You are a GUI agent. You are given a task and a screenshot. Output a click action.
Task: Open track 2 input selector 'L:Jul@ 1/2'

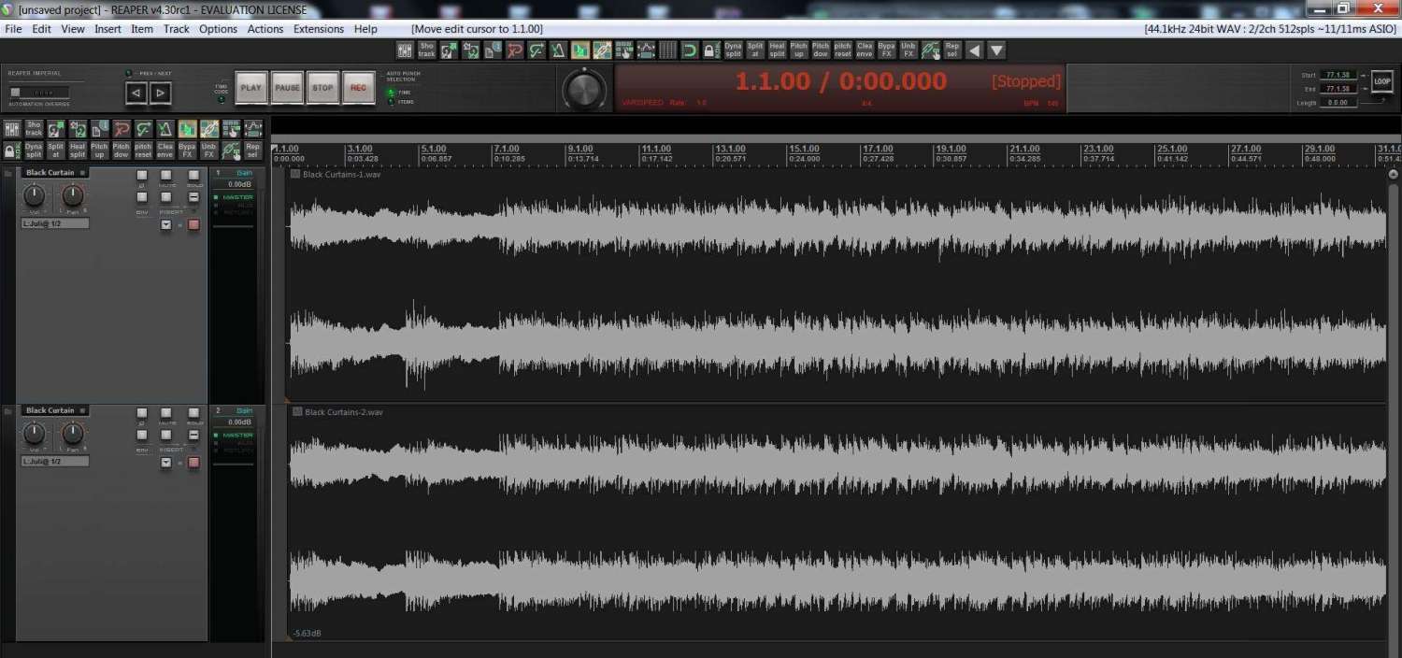pos(55,461)
